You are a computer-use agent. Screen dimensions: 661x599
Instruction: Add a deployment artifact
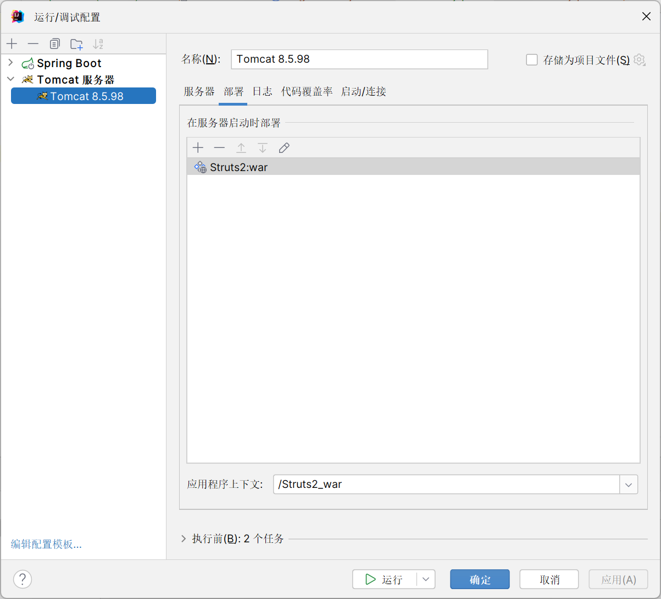tap(198, 147)
